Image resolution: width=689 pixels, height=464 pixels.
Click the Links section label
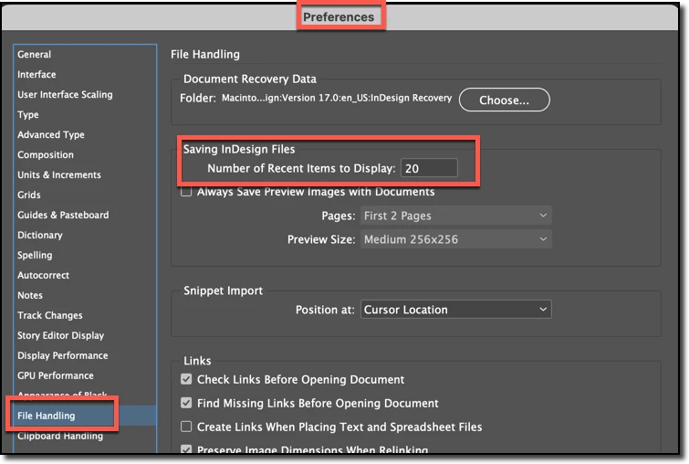point(197,361)
